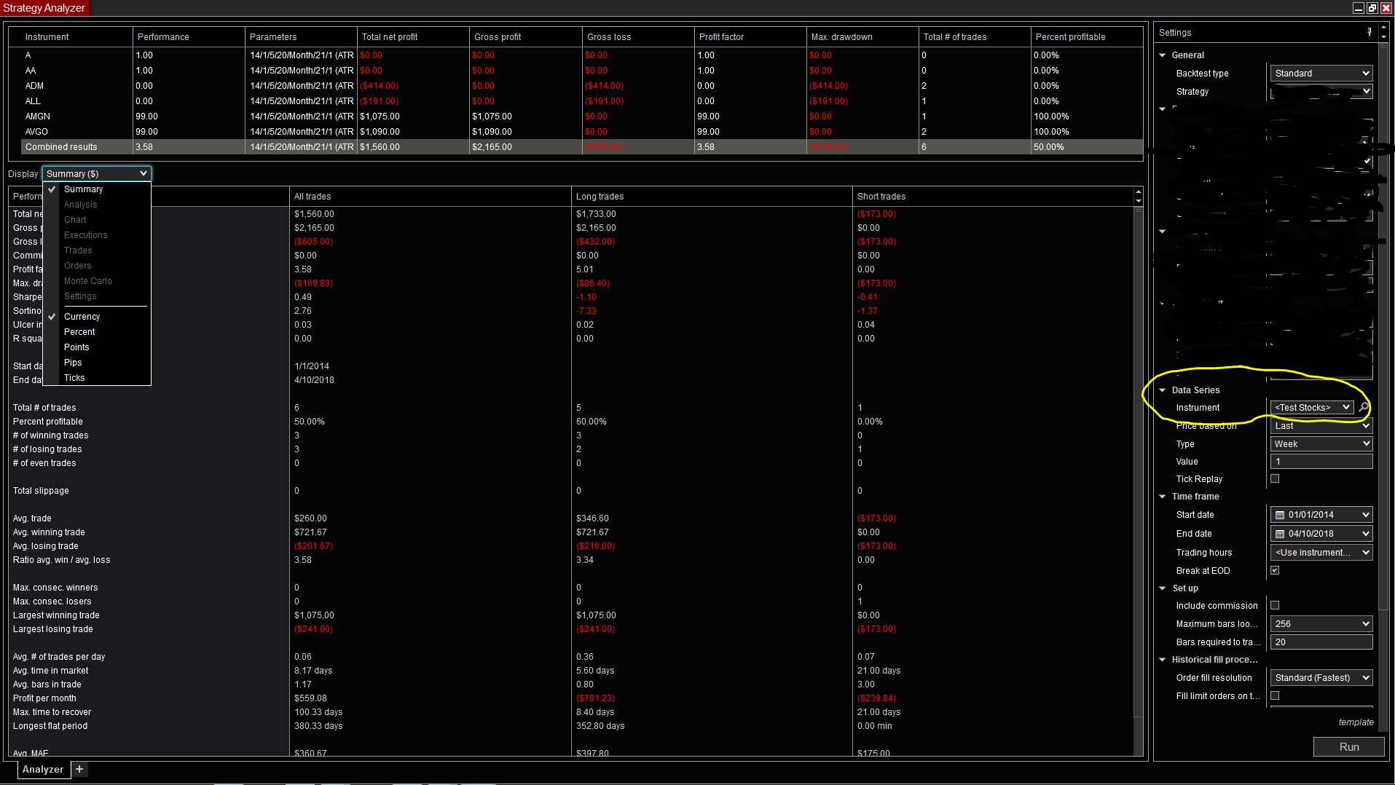Open the Type Week dropdown
The width and height of the screenshot is (1395, 785).
[x=1321, y=444]
